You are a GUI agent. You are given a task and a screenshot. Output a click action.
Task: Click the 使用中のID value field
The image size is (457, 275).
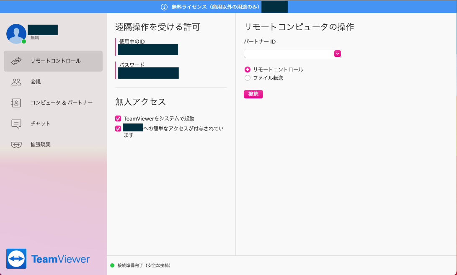click(x=148, y=50)
